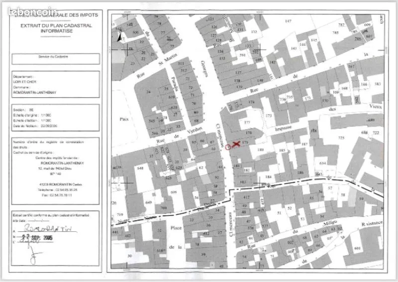Click the "Place" label on the map
The height and width of the screenshot is (282, 398).
tap(176, 228)
